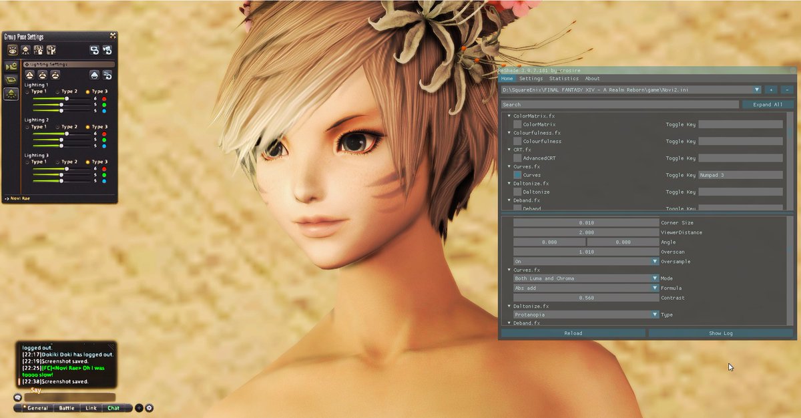The height and width of the screenshot is (418, 801).
Task: Open the Mode dropdown Both Luma and Chroma
Action: click(586, 278)
